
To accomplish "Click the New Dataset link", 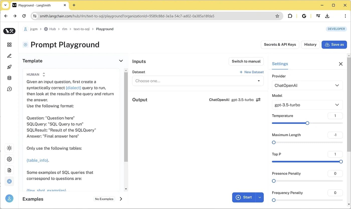I will pyautogui.click(x=251, y=72).
